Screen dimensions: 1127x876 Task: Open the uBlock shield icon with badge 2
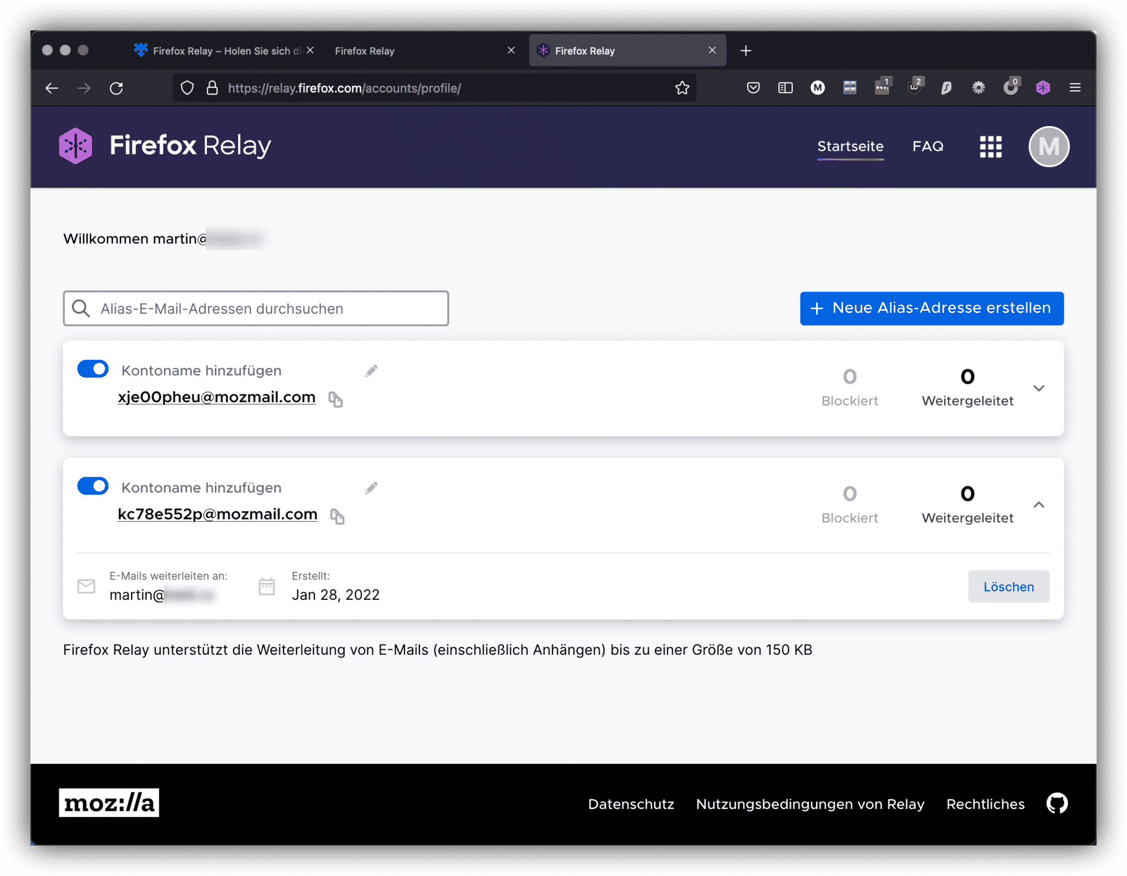[x=915, y=87]
